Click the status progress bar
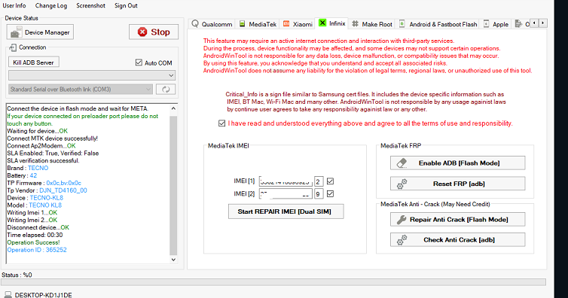The height and width of the screenshot is (298, 568). pyautogui.click(x=273, y=282)
